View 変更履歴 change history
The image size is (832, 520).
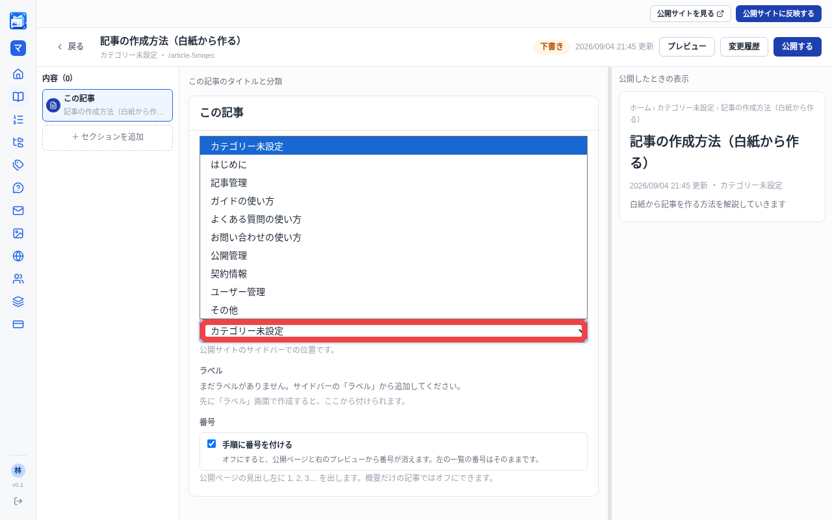pyautogui.click(x=744, y=47)
